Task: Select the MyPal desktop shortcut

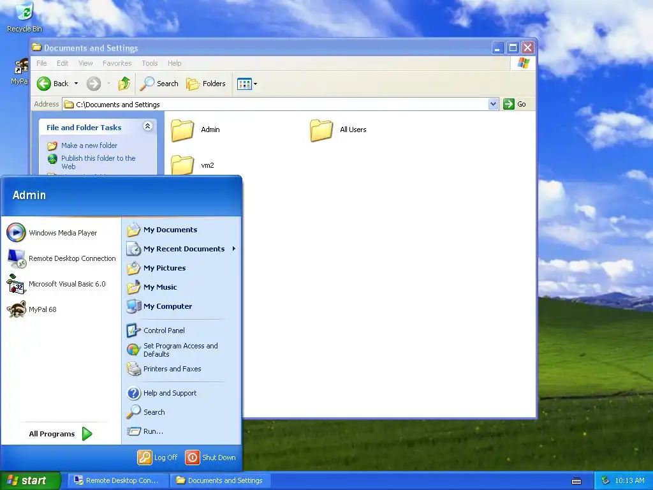Action: (20, 71)
